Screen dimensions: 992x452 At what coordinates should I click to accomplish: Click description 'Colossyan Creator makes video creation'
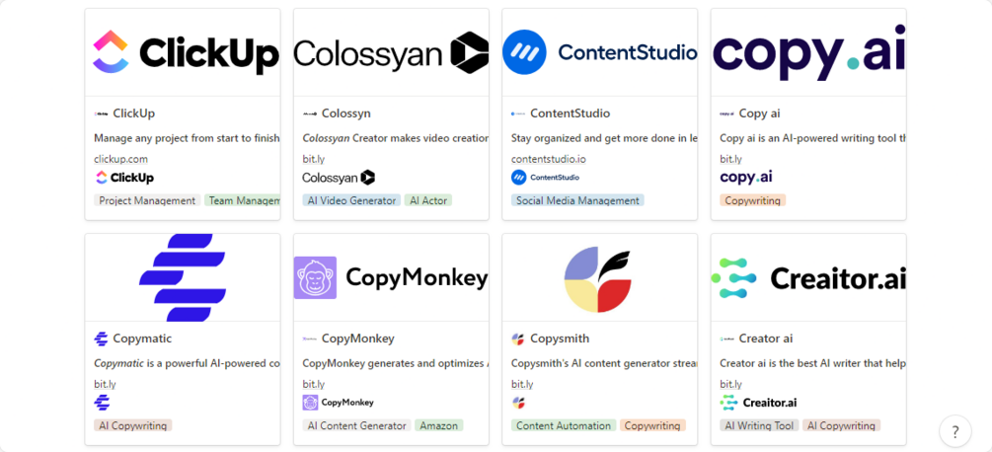396,138
